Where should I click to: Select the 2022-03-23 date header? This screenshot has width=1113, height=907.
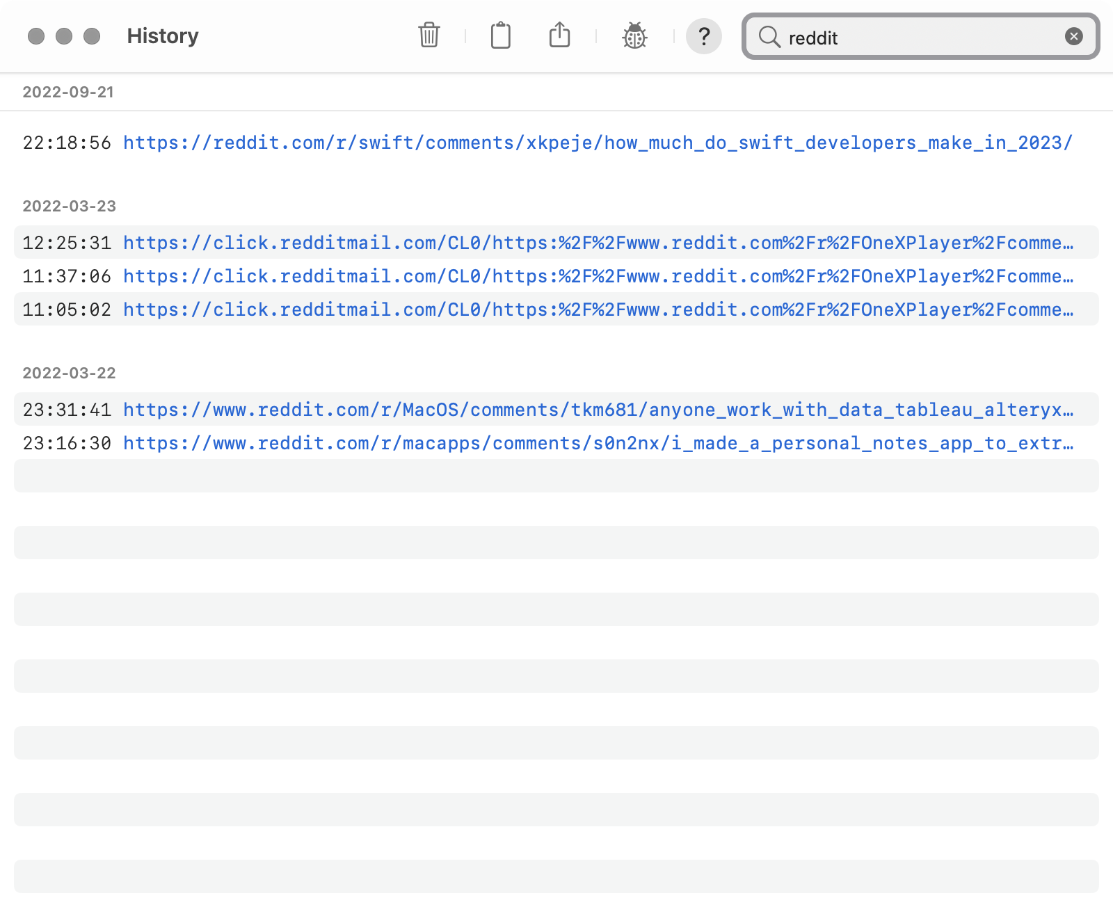70,206
